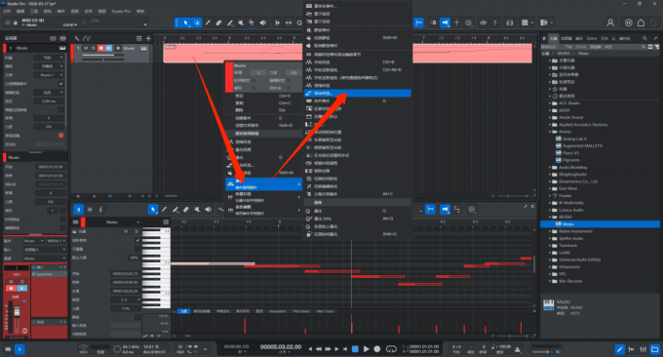Select highlighted Musio item in browser
The height and width of the screenshot is (357, 663).
[600, 224]
